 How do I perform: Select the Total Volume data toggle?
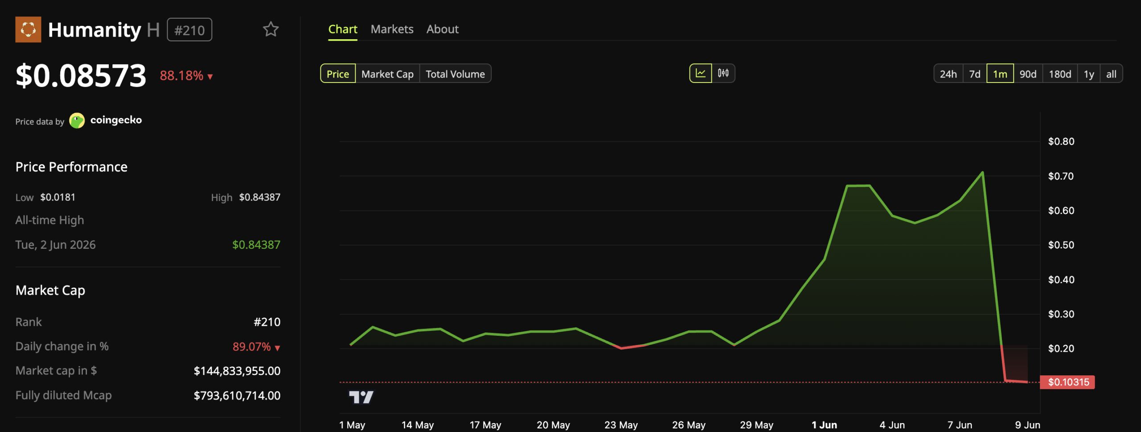[x=455, y=74]
